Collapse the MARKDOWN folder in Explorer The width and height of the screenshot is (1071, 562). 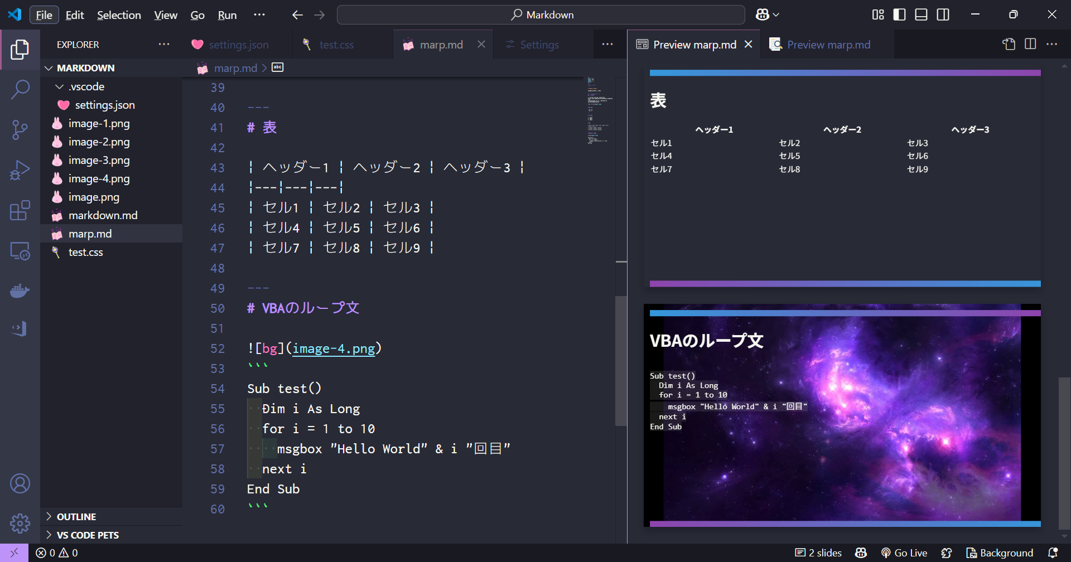pos(49,67)
